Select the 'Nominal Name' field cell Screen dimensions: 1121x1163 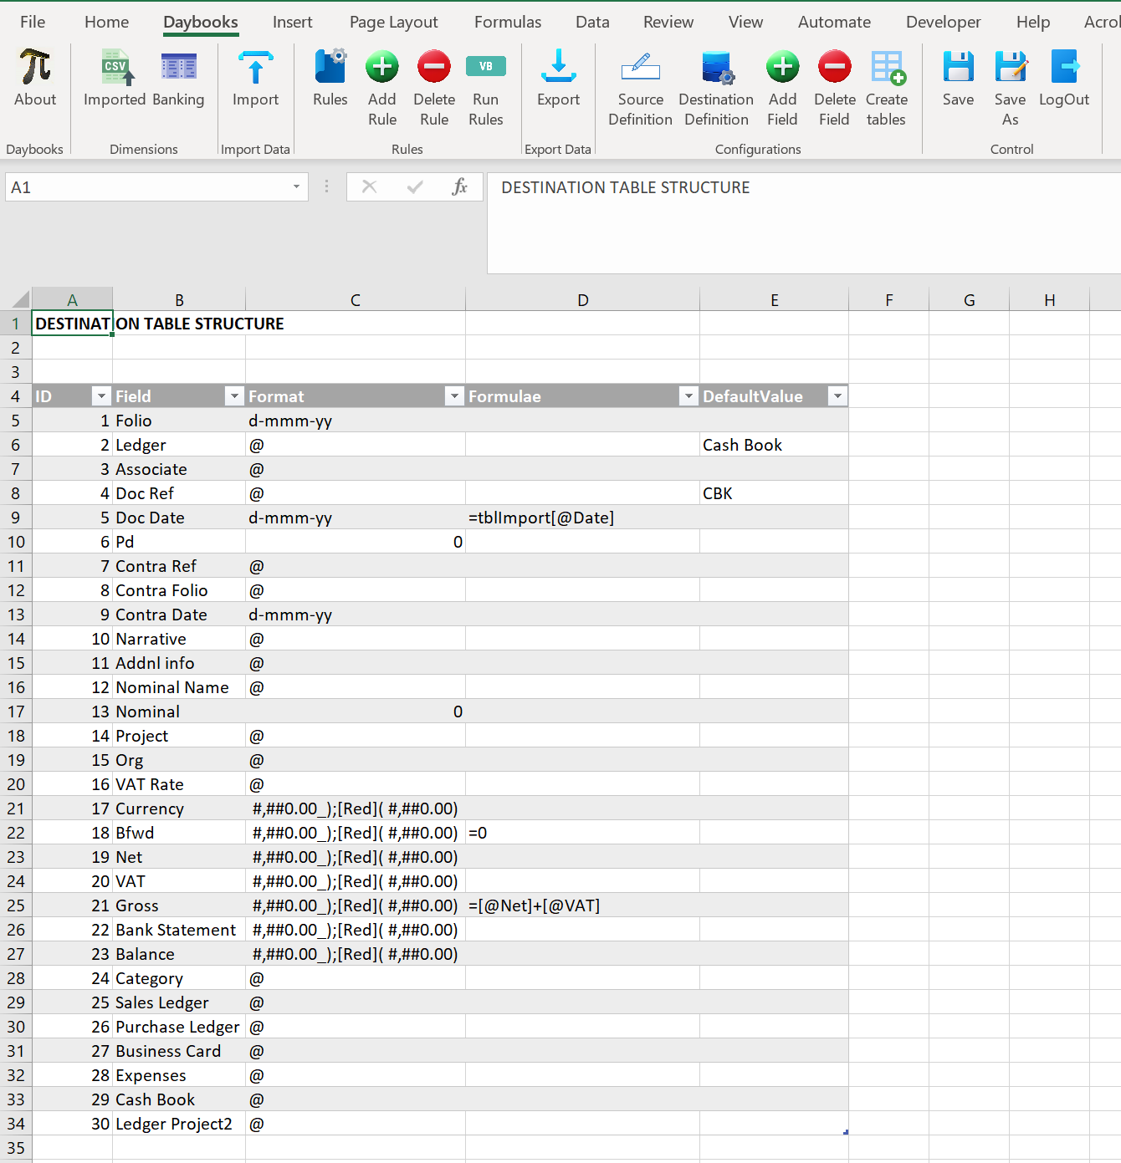point(179,687)
